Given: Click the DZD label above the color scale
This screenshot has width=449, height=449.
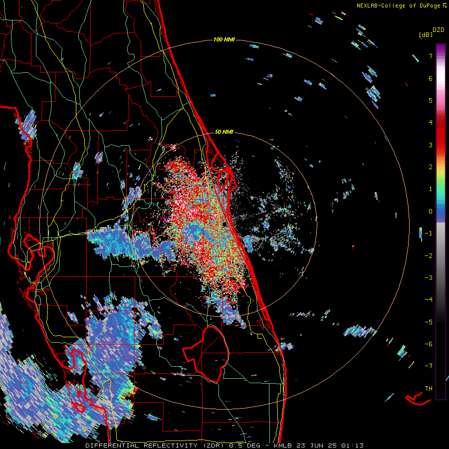Looking at the screenshot, I should pyautogui.click(x=439, y=30).
